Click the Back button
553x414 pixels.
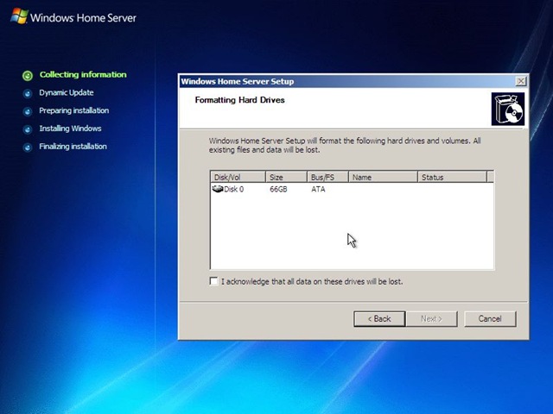pyautogui.click(x=379, y=319)
